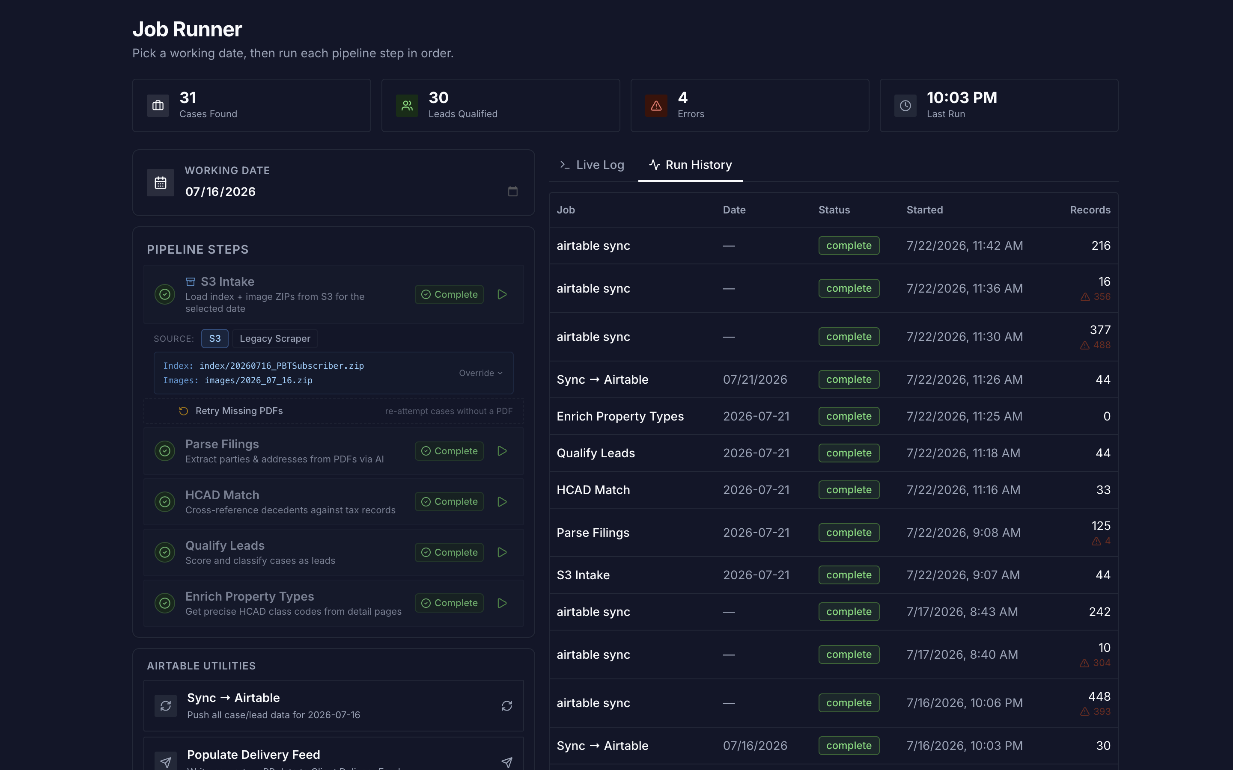This screenshot has height=770, width=1233.
Task: Click the Populate Delivery Feed send icon
Action: click(506, 762)
